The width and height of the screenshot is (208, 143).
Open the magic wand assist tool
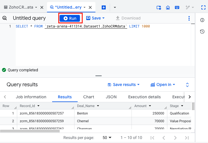point(188,7)
